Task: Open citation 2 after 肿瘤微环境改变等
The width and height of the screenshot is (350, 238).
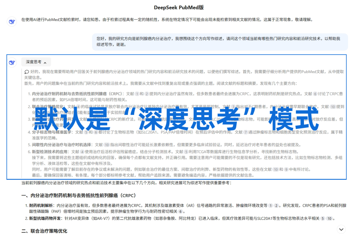Action: click(276, 205)
